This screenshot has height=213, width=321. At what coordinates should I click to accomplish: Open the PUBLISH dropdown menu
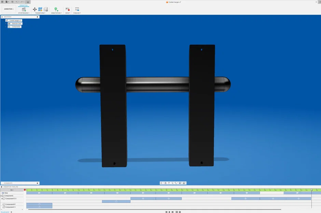[77, 13]
